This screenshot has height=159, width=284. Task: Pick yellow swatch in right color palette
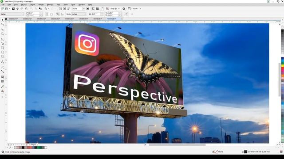point(282,66)
